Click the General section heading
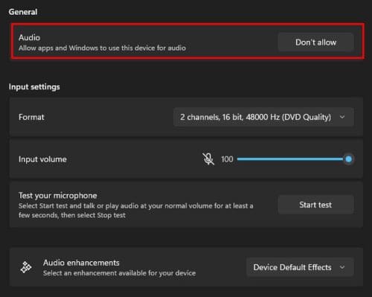 pyautogui.click(x=23, y=12)
